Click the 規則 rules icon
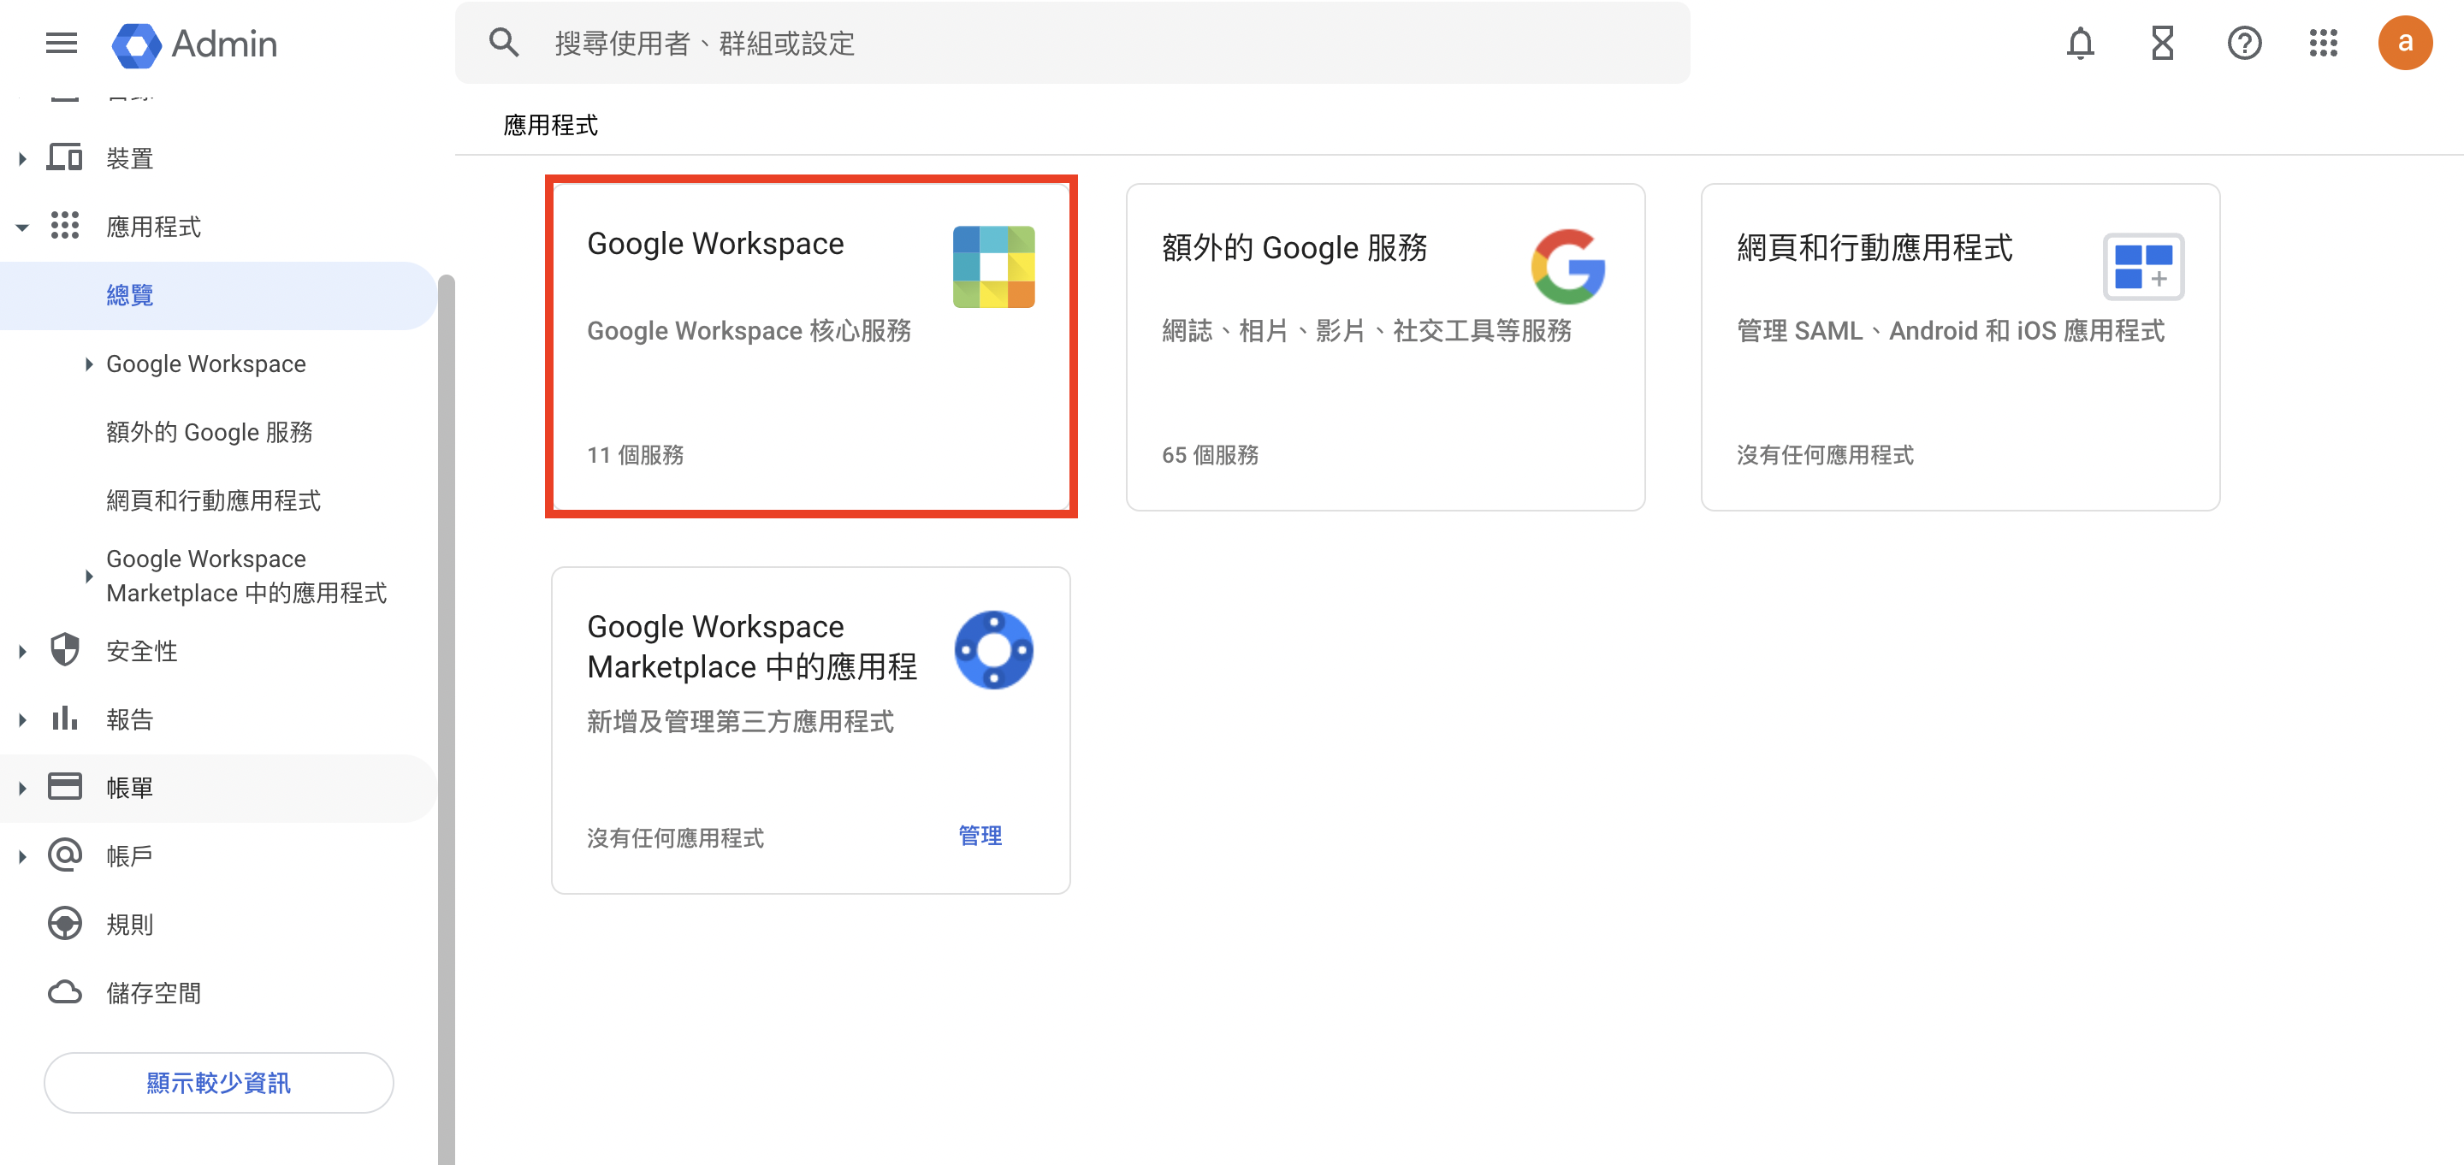The height and width of the screenshot is (1165, 2464). point(65,924)
